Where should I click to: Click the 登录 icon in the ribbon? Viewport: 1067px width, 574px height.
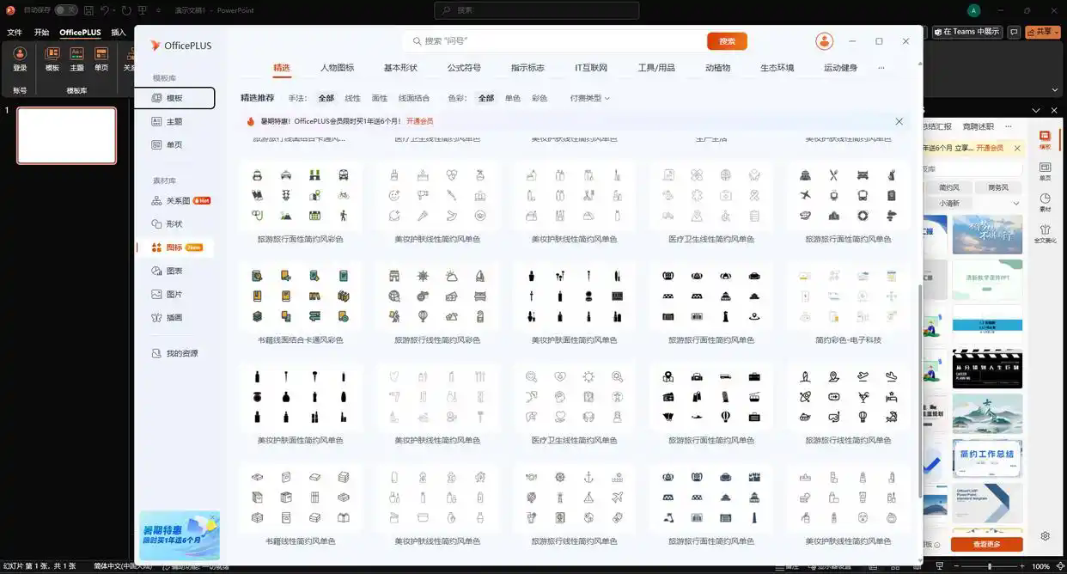click(20, 58)
